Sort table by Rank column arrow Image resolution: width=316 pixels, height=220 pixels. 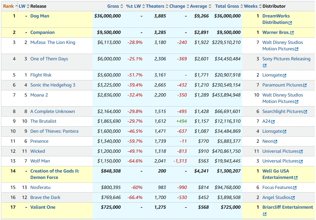[16, 6]
